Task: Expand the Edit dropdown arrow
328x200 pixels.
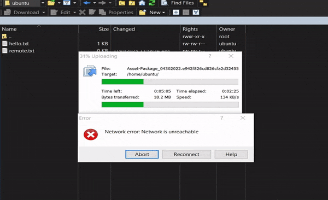Action: pyautogui.click(x=75, y=13)
